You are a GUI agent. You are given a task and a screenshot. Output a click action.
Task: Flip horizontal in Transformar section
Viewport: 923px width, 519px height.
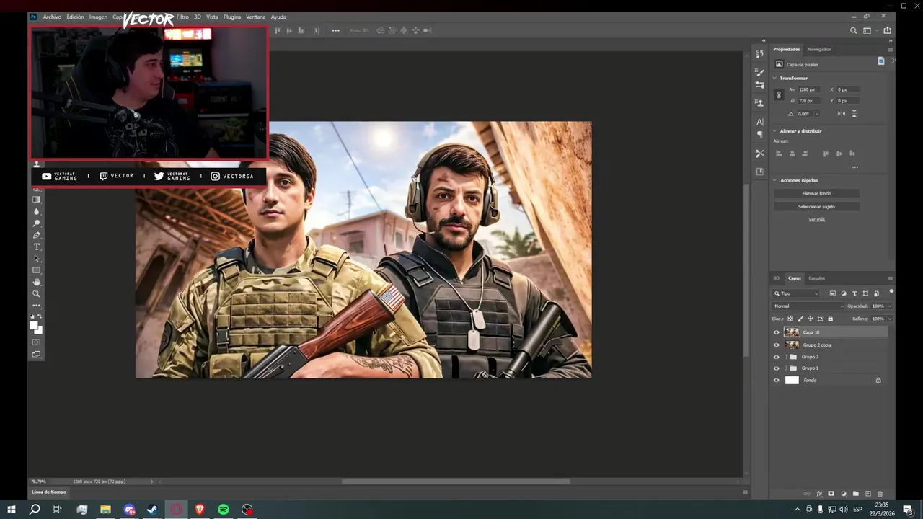[x=842, y=113]
